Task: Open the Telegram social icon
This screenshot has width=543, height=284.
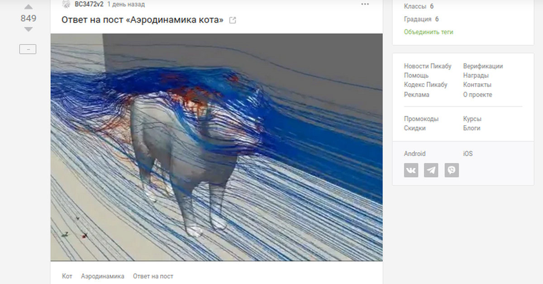Action: (x=431, y=170)
